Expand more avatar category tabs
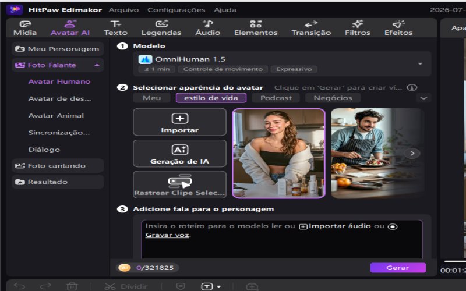Image resolution: width=466 pixels, height=291 pixels. (x=423, y=98)
